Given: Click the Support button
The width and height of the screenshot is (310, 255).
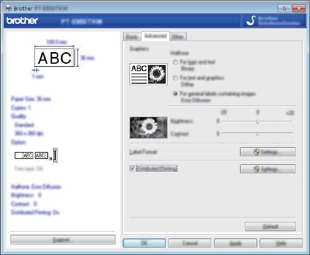Looking at the screenshot, I should click(x=63, y=240).
